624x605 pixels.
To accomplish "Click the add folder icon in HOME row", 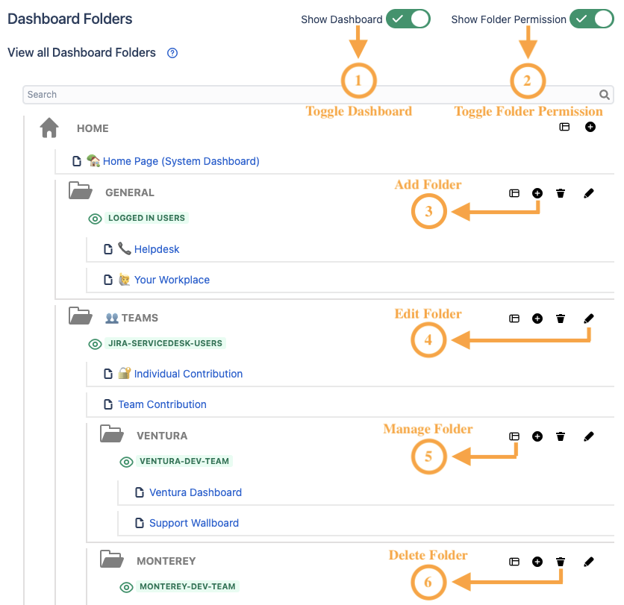I will point(590,128).
